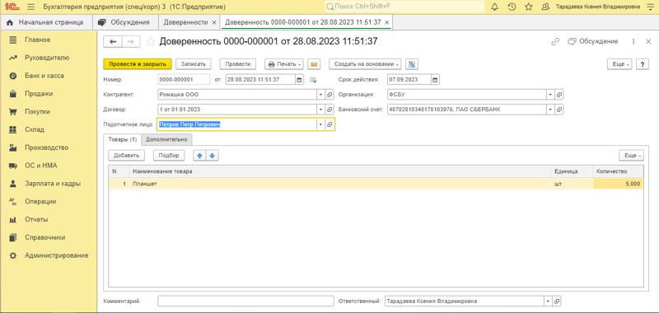Screen dimensions: 659x313
Task: Switch to Доверенности tab
Action: pos(185,22)
